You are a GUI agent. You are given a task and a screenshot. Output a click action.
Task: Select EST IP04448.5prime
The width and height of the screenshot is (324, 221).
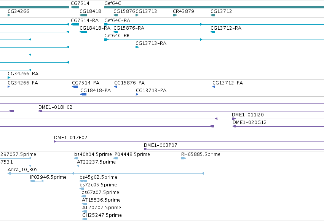(x=132, y=154)
